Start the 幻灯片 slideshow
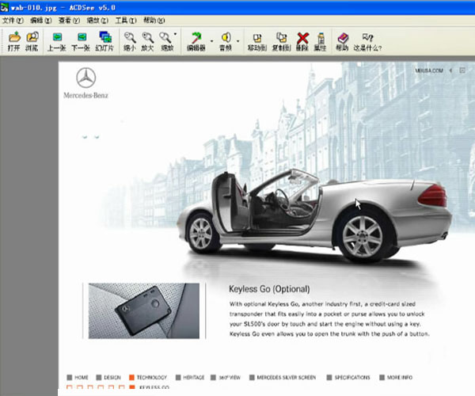 pyautogui.click(x=105, y=40)
